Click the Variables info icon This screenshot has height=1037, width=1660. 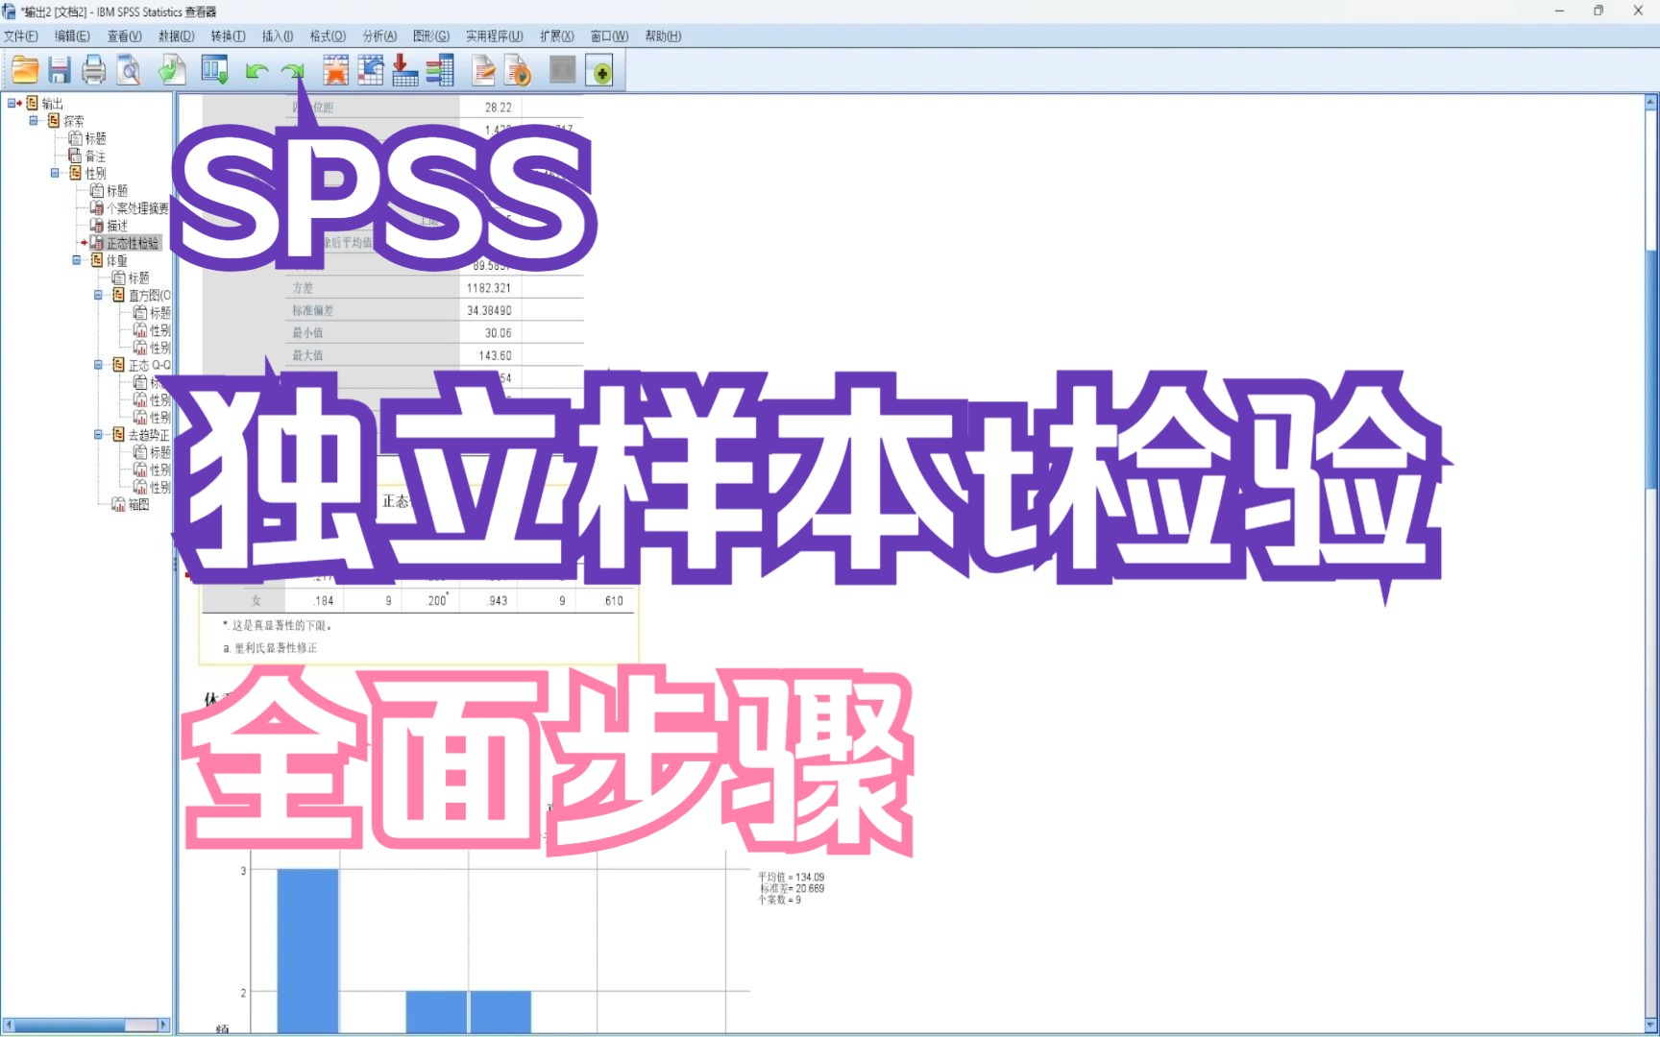440,70
